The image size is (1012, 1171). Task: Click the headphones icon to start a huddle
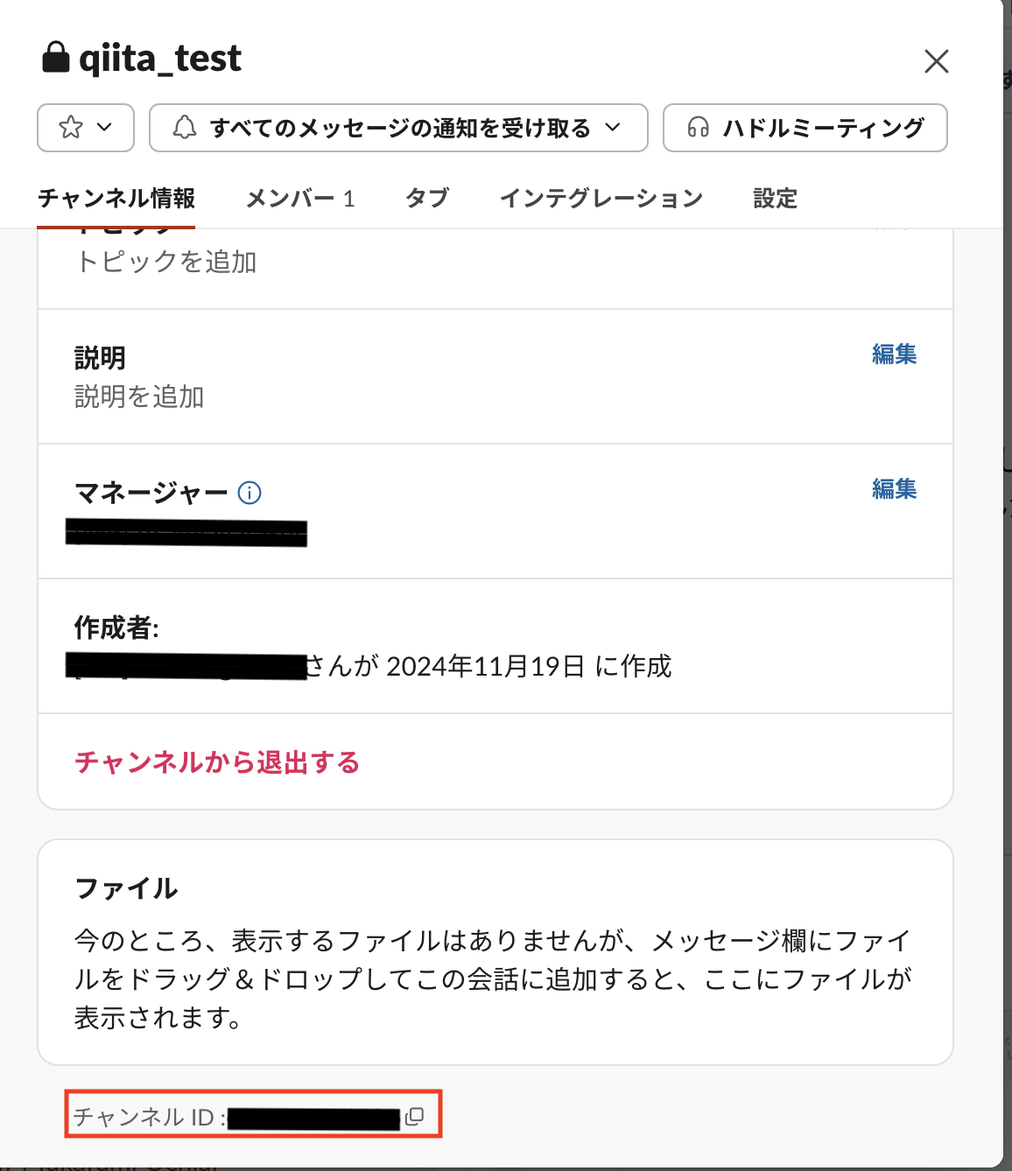coord(698,128)
